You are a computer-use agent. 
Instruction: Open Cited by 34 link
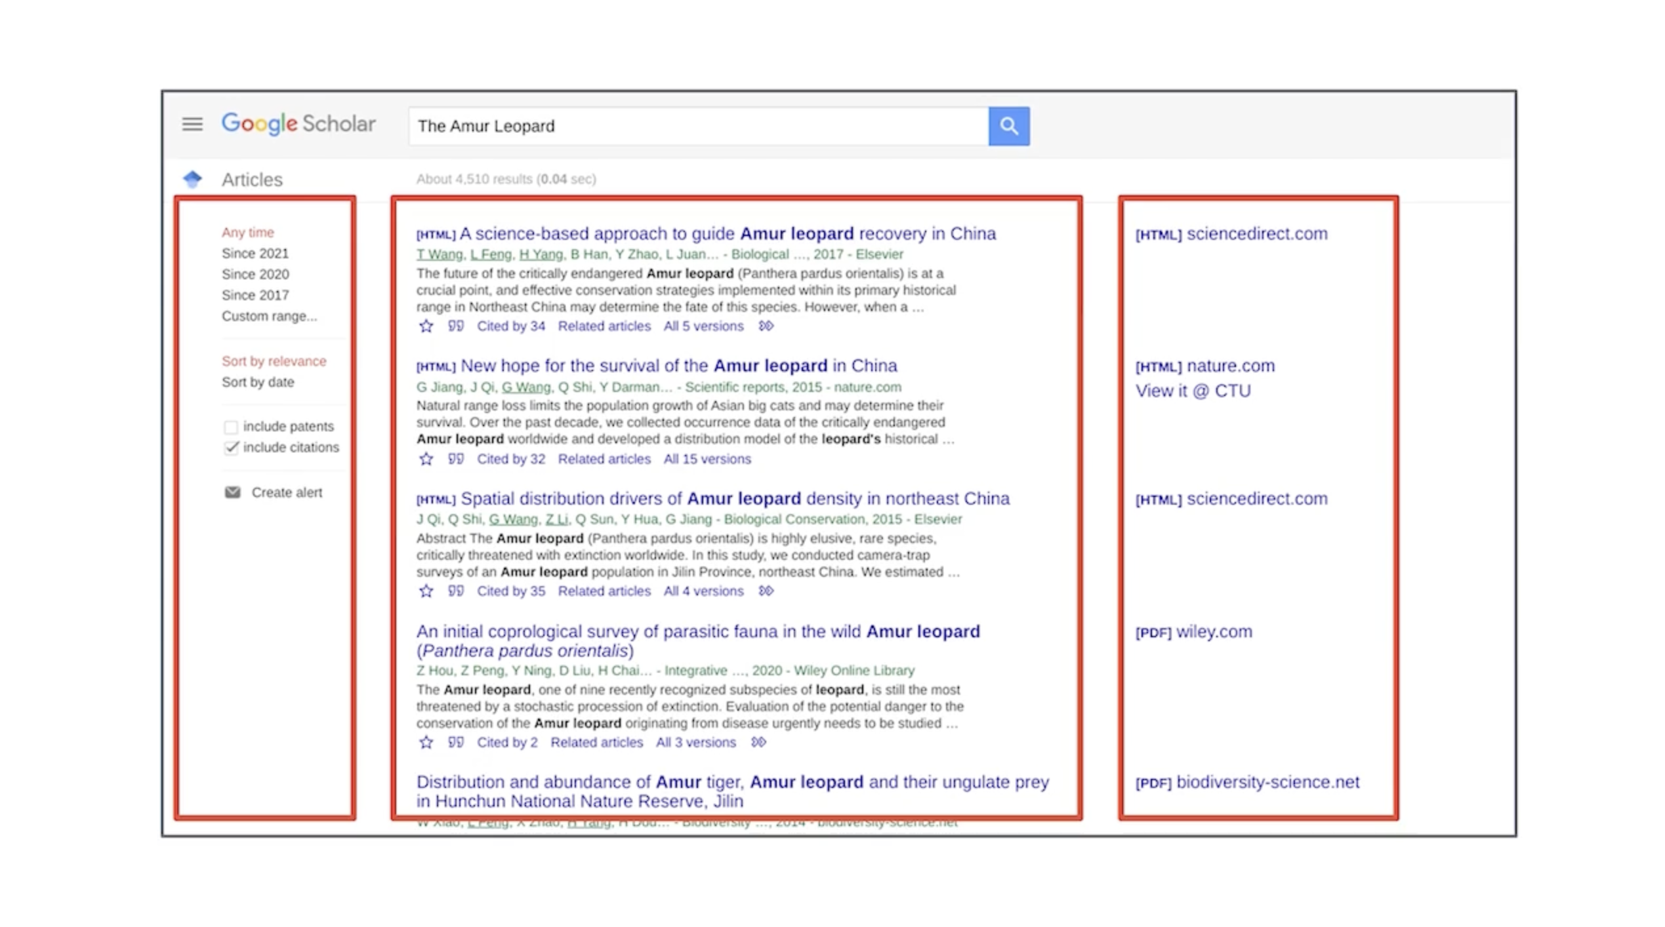point(510,326)
